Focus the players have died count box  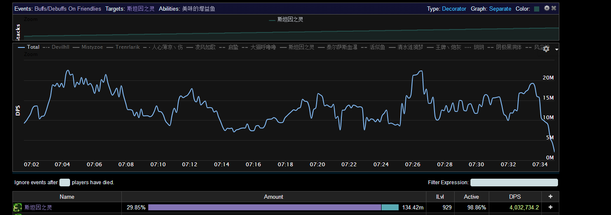coord(65,183)
